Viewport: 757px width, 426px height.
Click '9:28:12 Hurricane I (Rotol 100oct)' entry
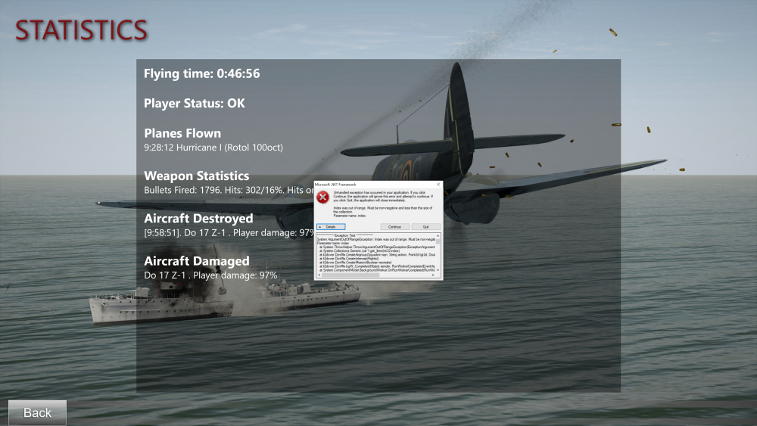(x=213, y=148)
